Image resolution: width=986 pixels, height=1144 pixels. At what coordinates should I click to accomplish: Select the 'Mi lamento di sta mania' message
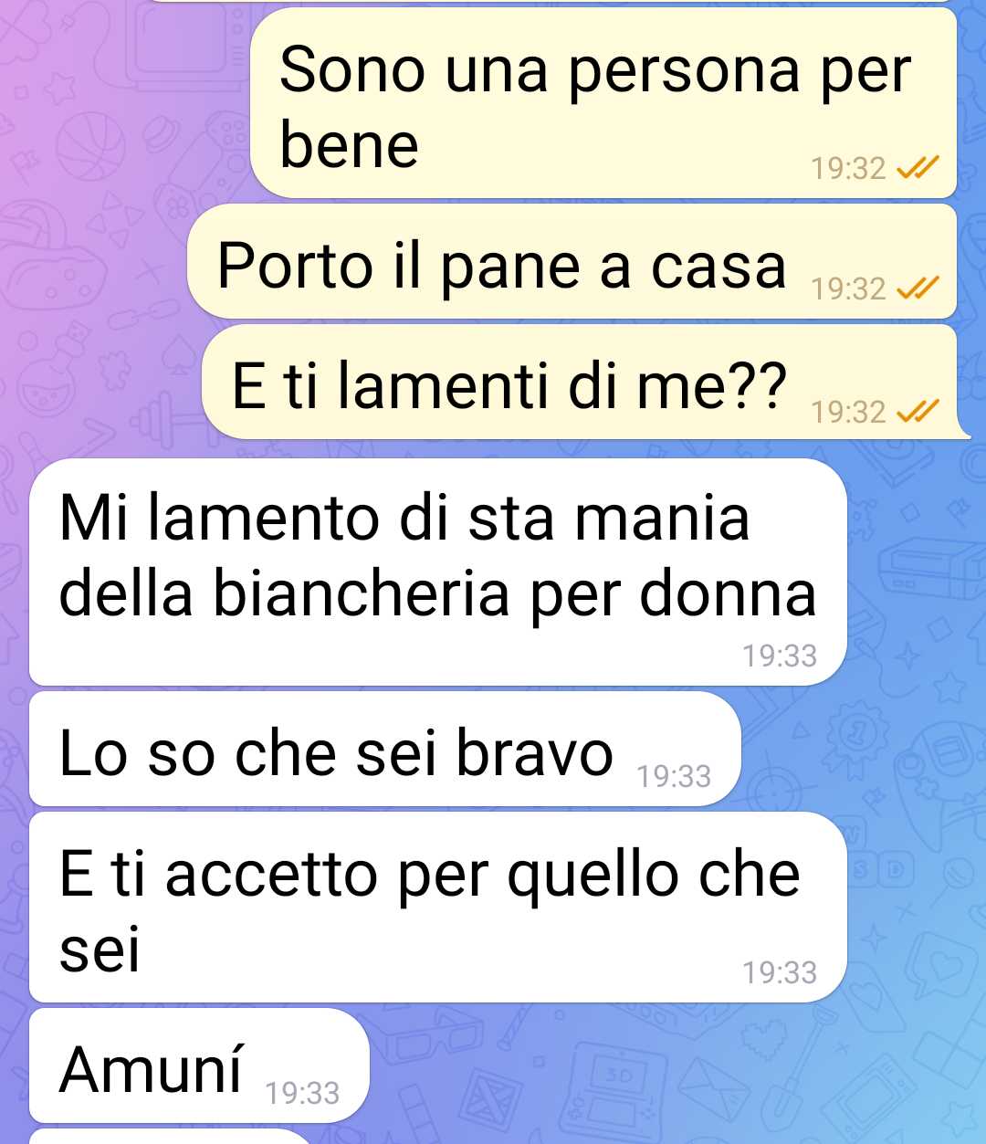tap(438, 572)
